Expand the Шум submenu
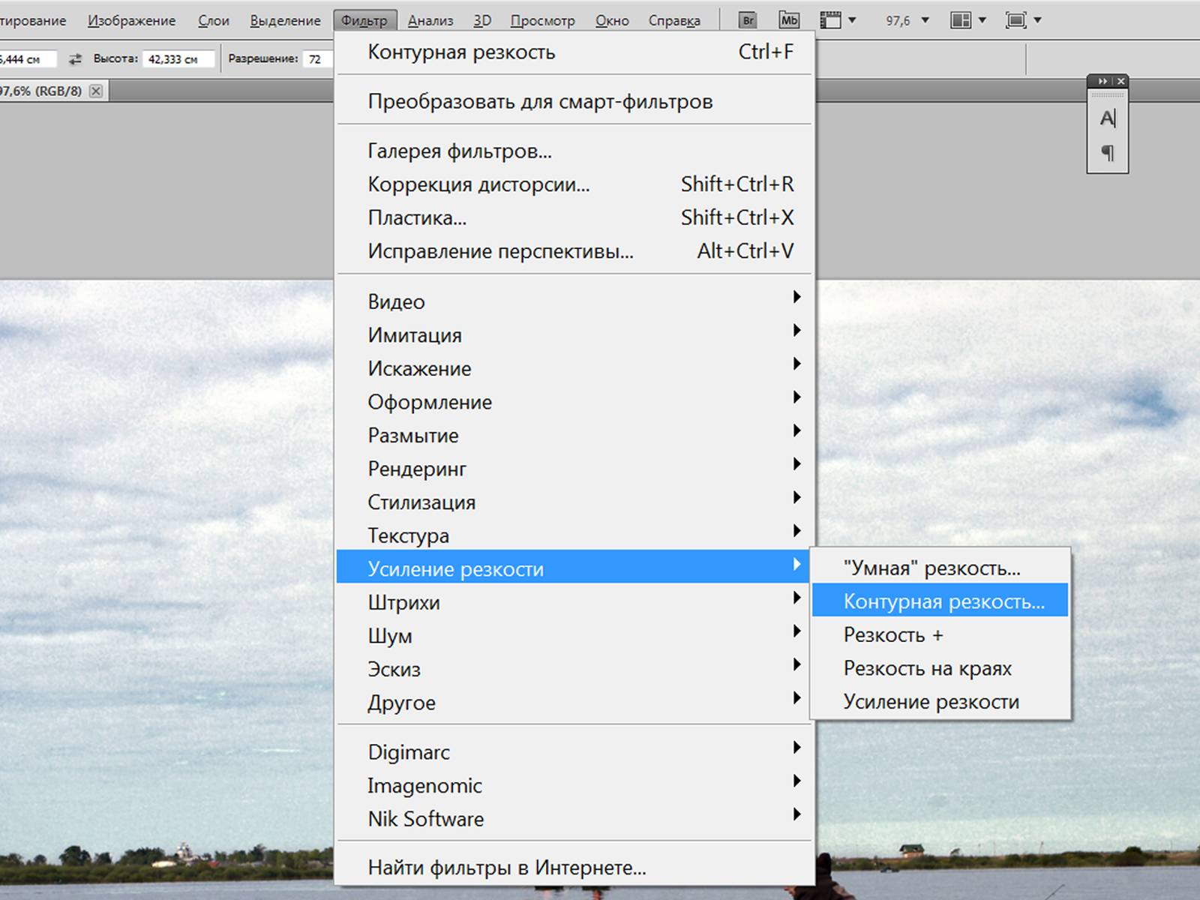The image size is (1200, 900). pos(574,636)
